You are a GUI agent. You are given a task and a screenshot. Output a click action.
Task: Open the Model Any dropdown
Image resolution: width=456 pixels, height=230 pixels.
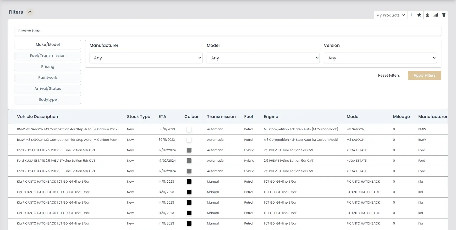263,58
